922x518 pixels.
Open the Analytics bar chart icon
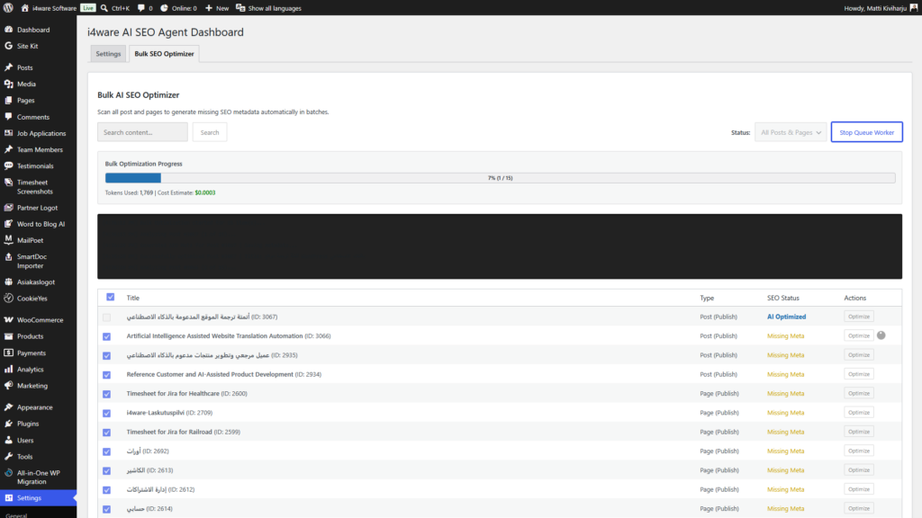tap(9, 370)
